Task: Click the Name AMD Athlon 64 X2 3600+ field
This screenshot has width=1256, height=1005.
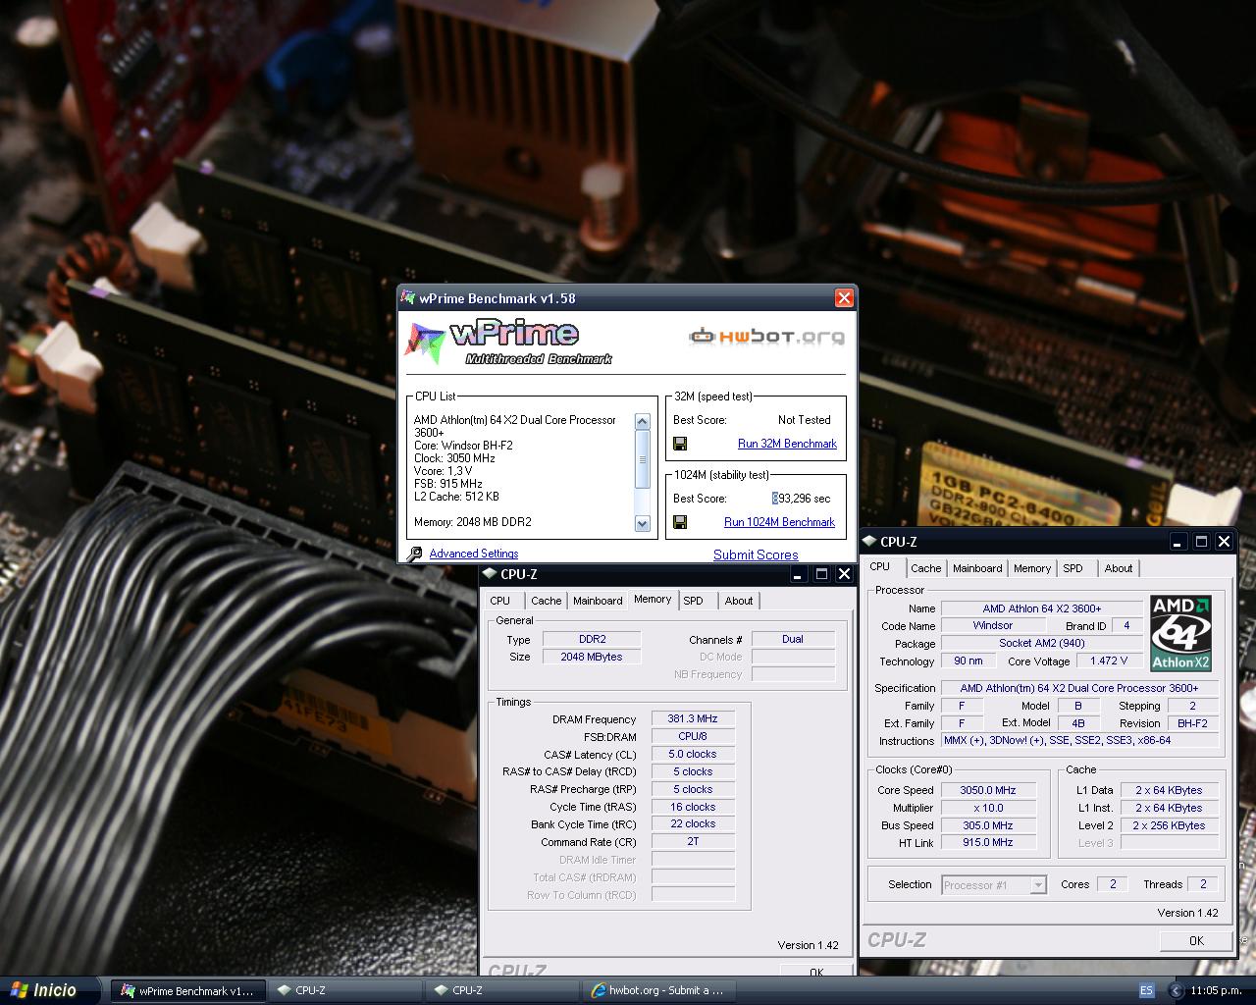Action: point(1042,608)
